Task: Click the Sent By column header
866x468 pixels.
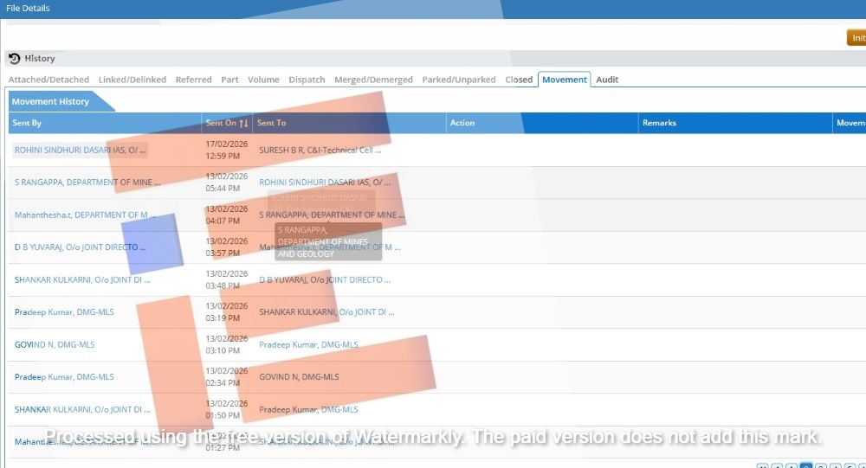Action: tap(27, 124)
